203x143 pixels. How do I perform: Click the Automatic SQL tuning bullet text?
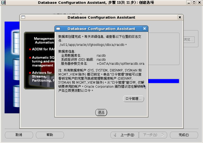(x=43, y=61)
